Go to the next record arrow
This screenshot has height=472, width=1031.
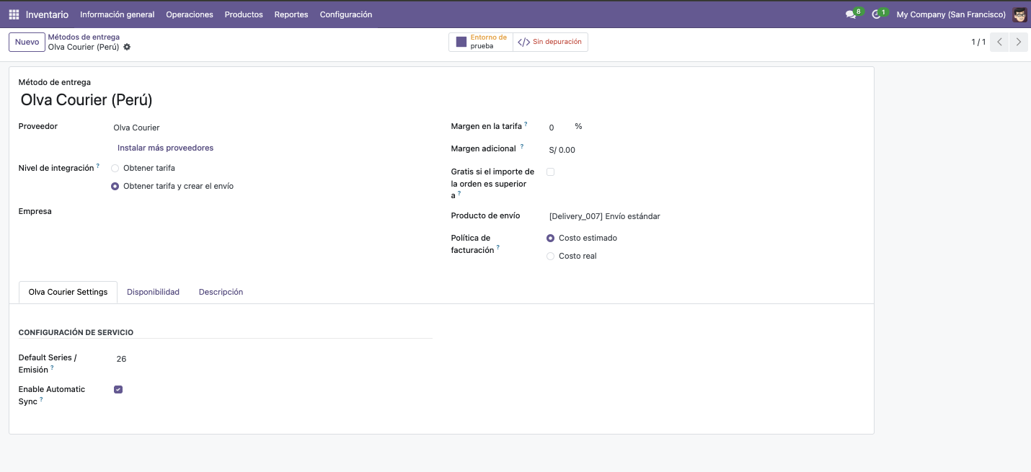(x=1018, y=42)
